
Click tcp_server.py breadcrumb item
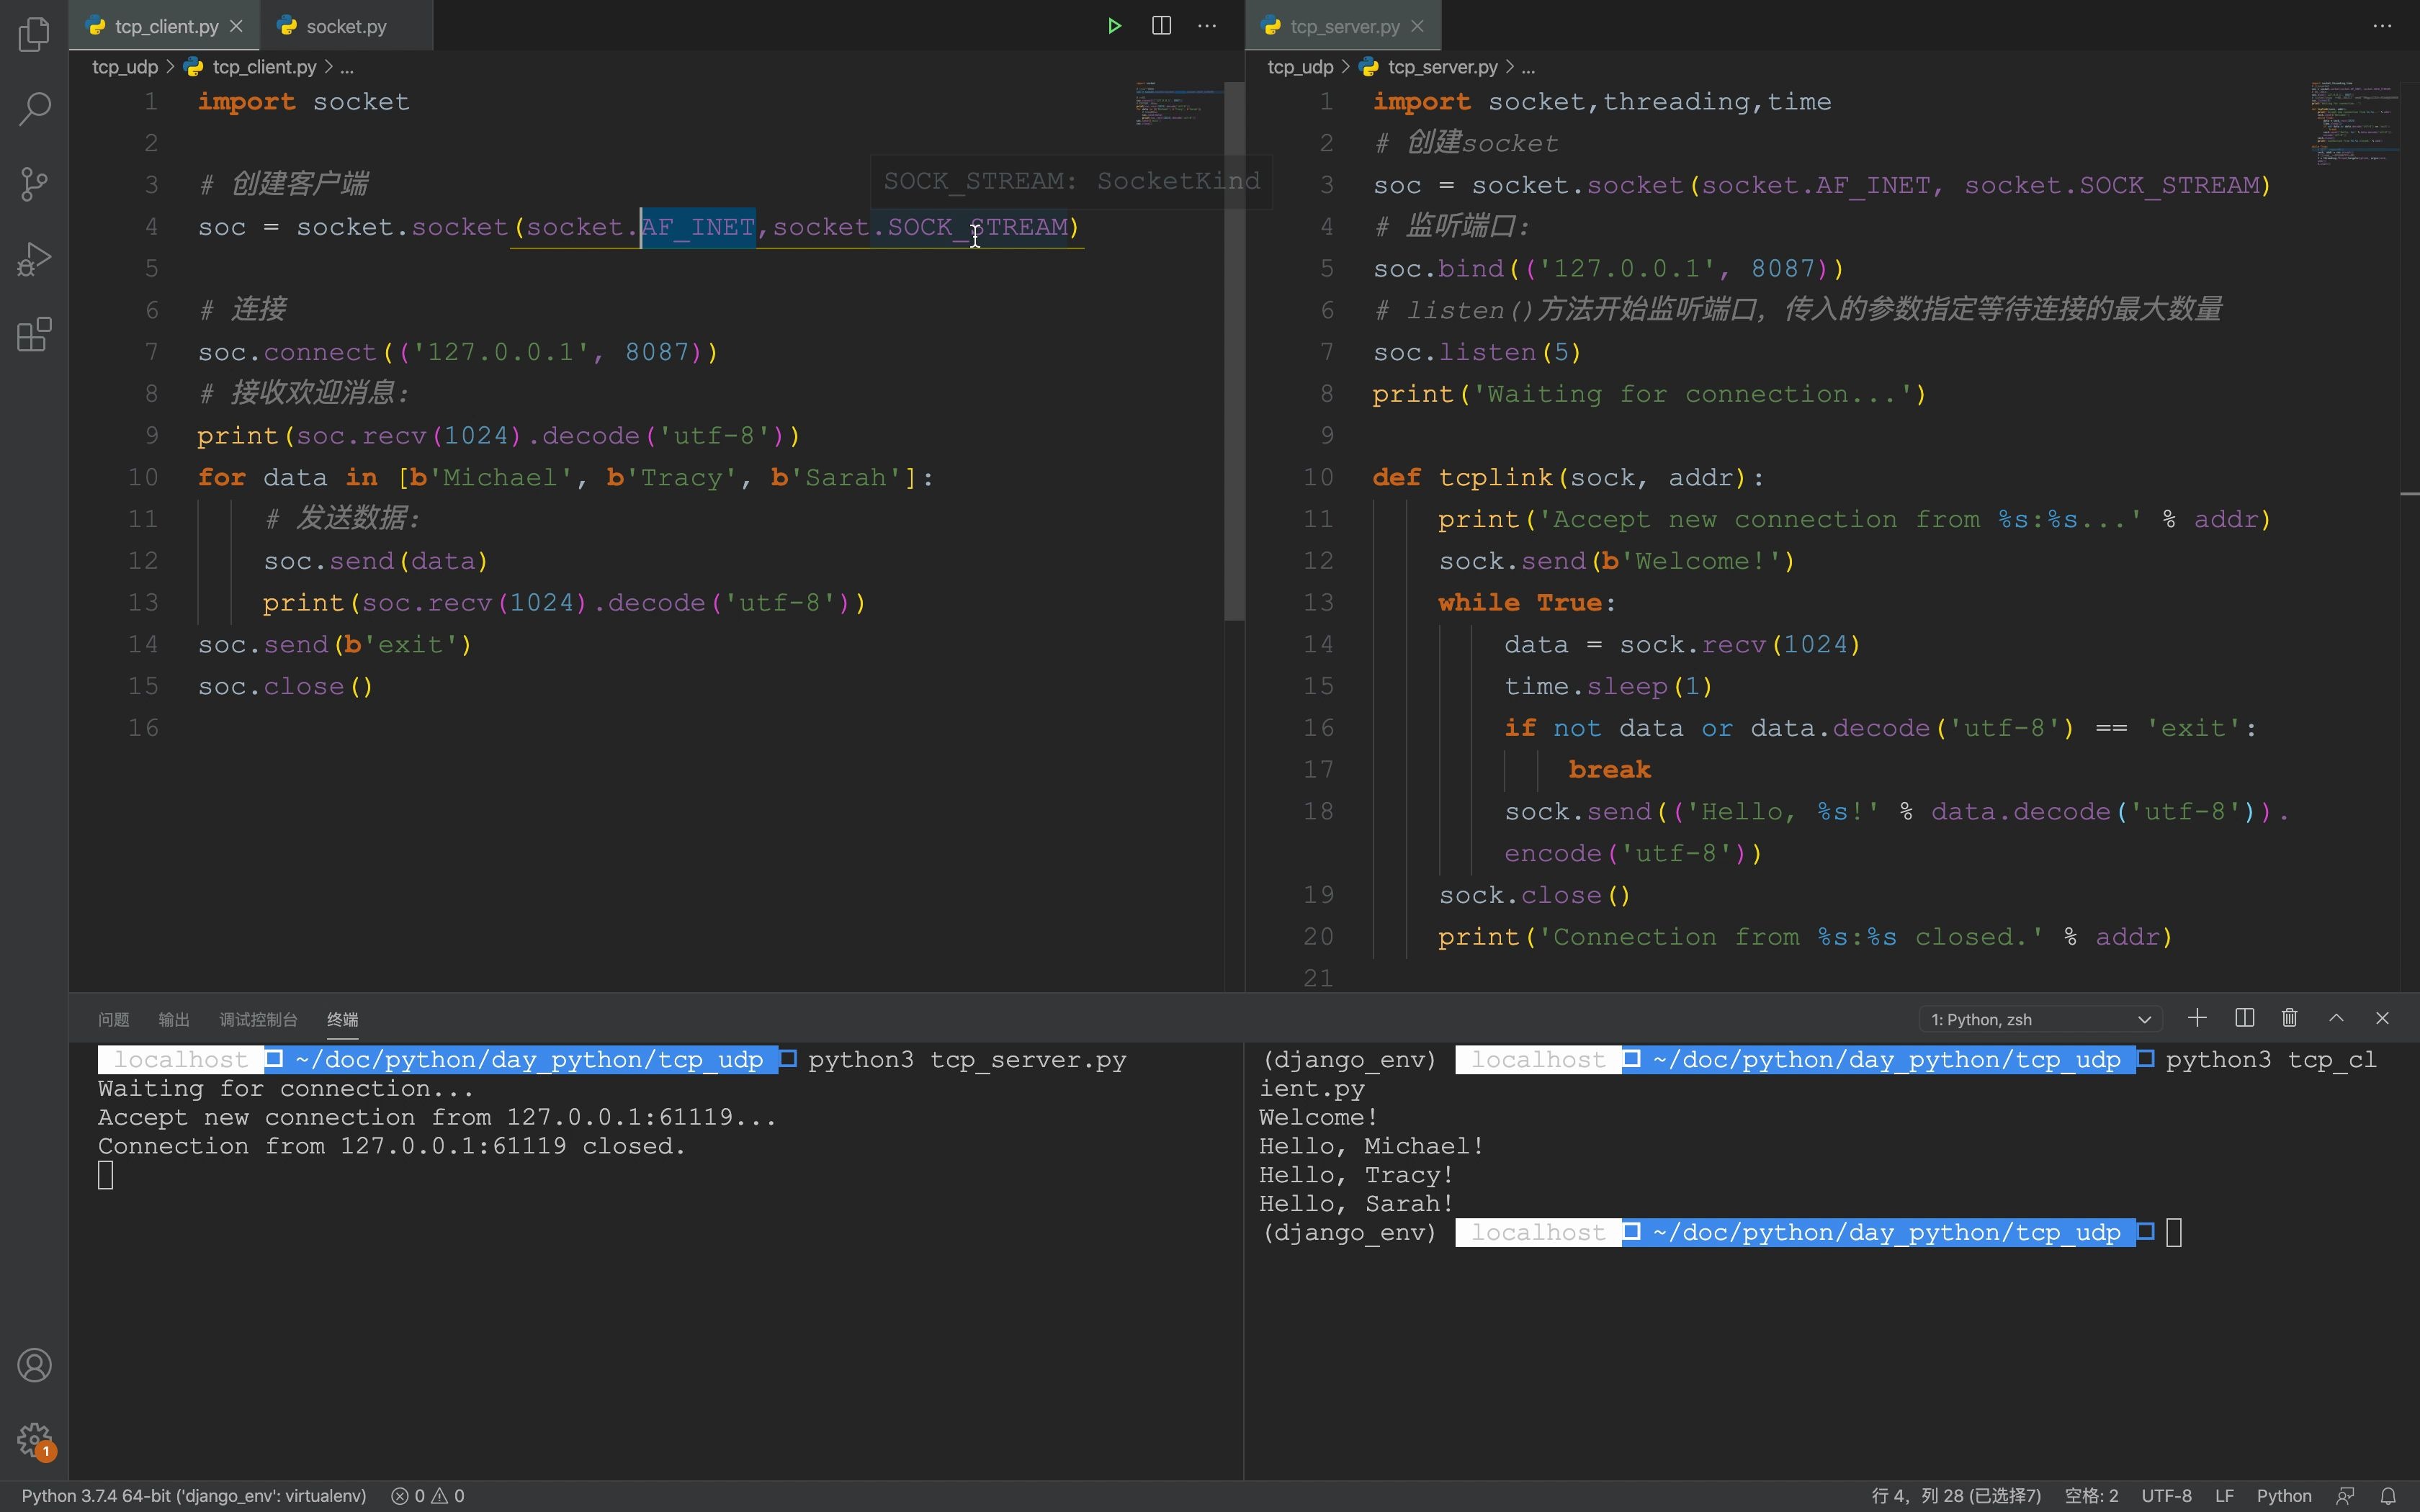1442,67
